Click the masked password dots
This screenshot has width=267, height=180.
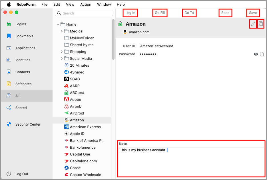(148, 54)
